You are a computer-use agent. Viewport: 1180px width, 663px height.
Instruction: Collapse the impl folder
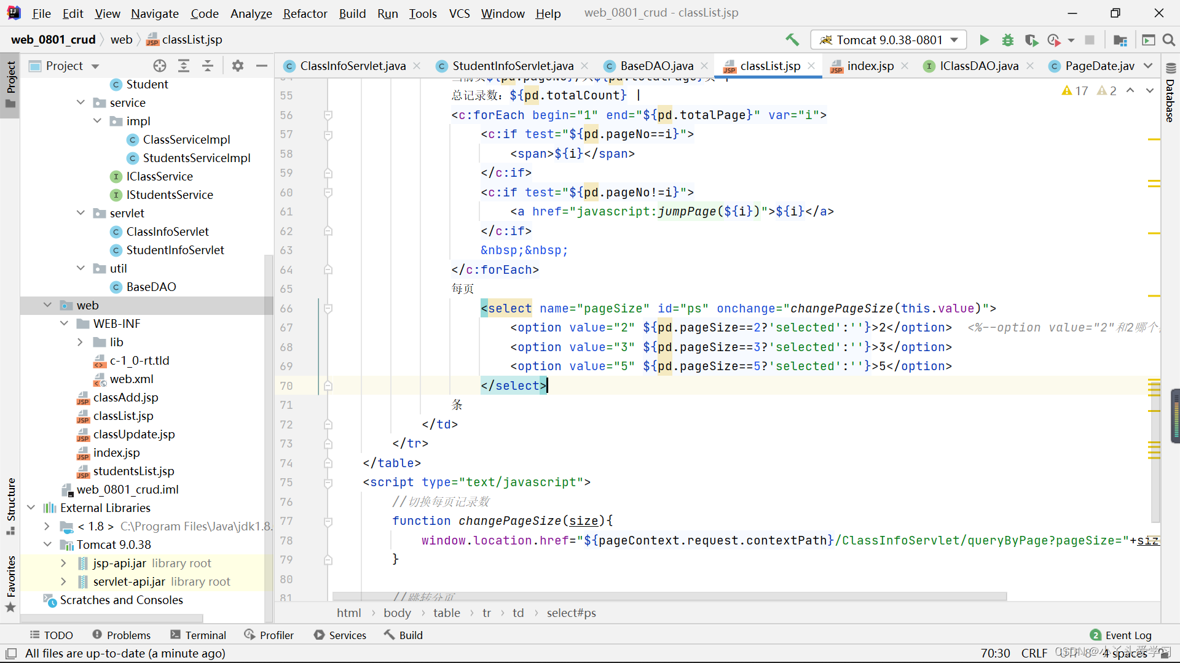97,121
